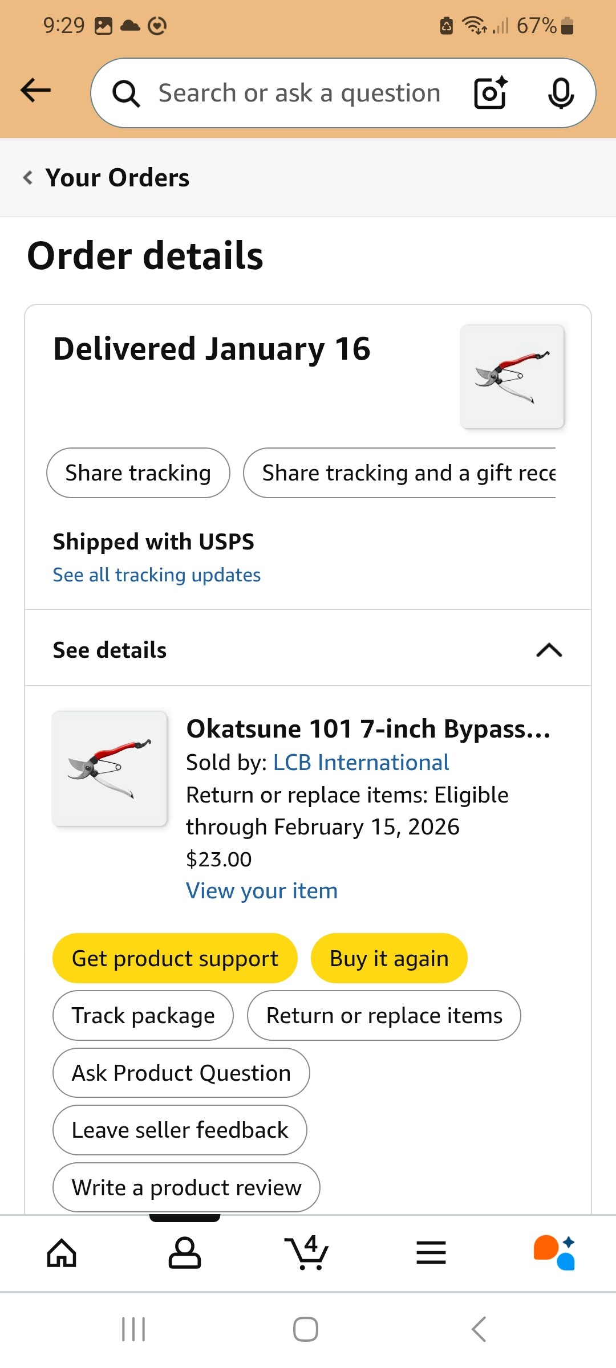616x1368 pixels.
Task: Open camera lens search icon
Action: [491, 93]
